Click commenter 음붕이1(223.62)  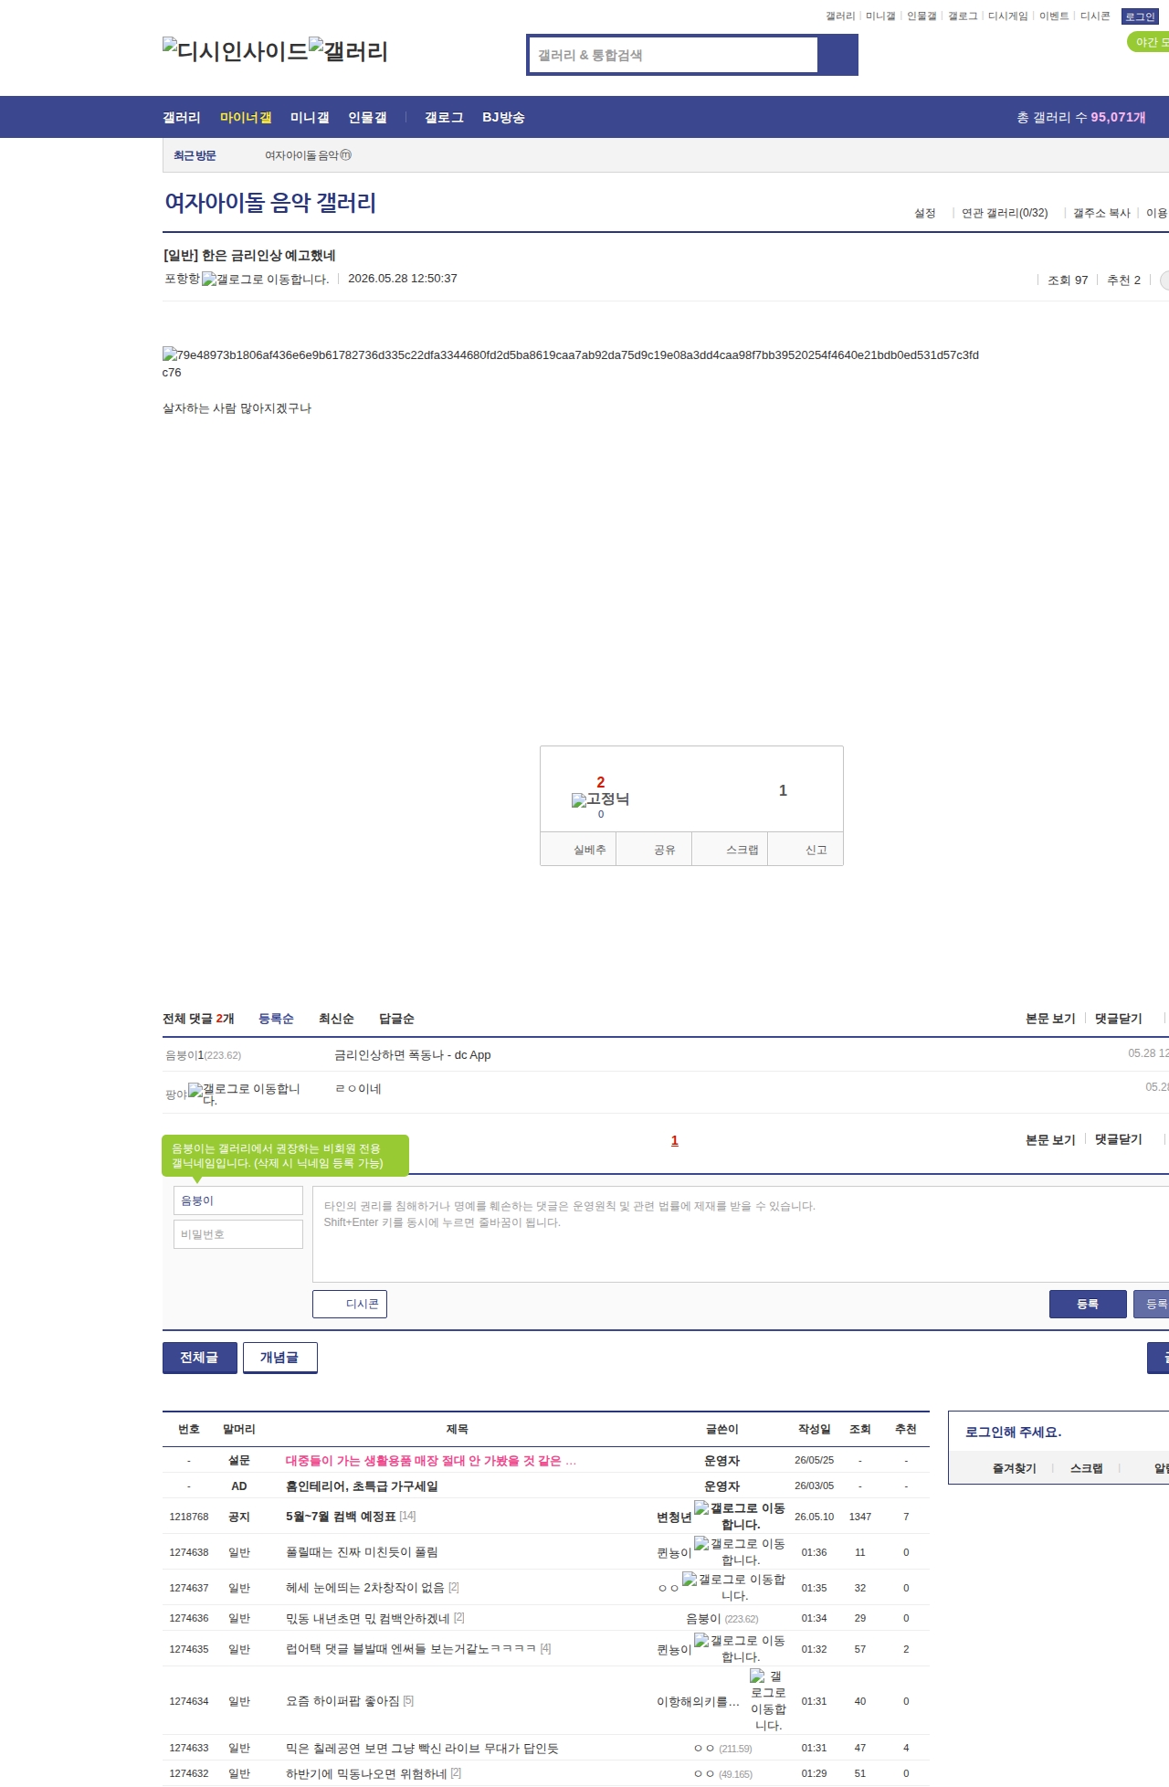(x=203, y=1055)
